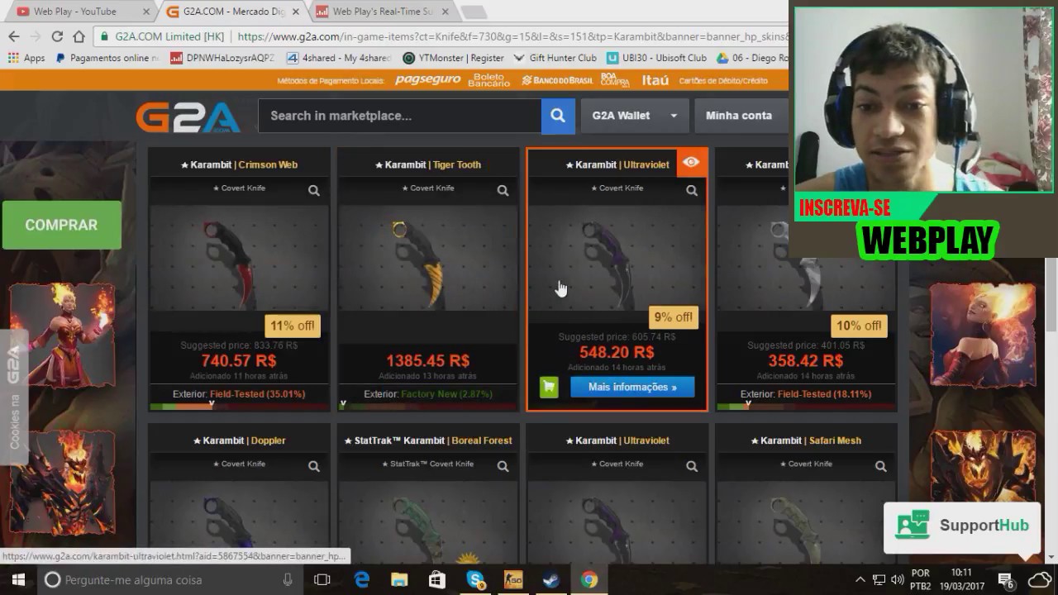Open the 4shared - My 4shared bookmark
Screen dimensions: 1058x595
(339, 58)
